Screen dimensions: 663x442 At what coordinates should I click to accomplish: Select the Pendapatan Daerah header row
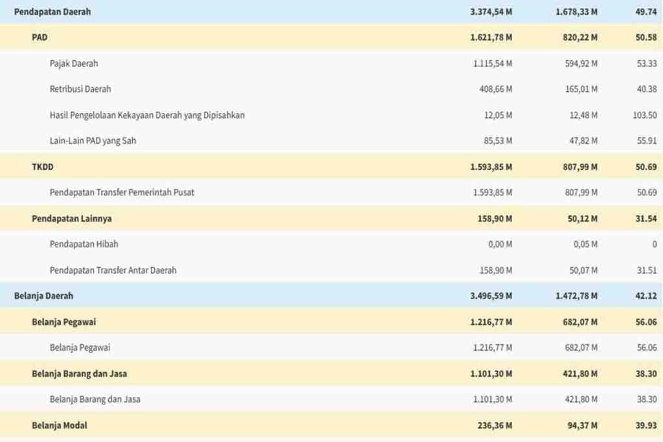(331, 12)
